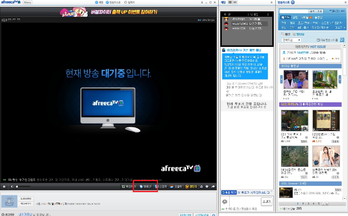Image resolution: width=348 pixels, height=216 pixels.
Task: Click the broadcaster profile avatar
Action: 9,201
